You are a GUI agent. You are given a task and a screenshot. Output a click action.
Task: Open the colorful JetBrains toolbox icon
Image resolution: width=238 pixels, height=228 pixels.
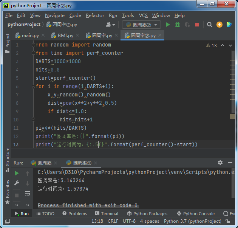(x=229, y=25)
